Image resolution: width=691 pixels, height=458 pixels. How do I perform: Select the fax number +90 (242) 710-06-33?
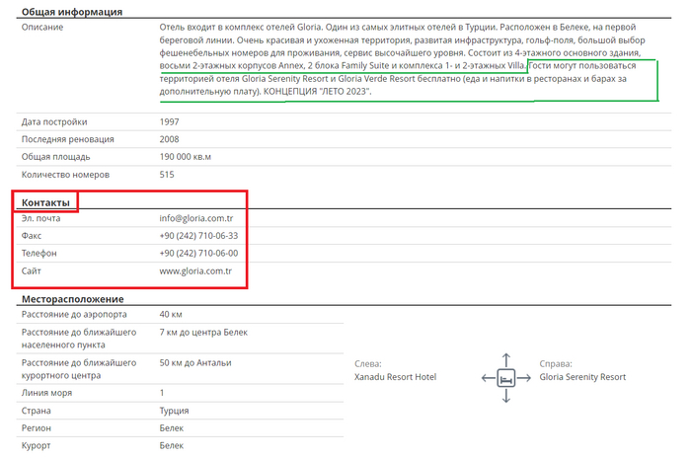(x=198, y=236)
